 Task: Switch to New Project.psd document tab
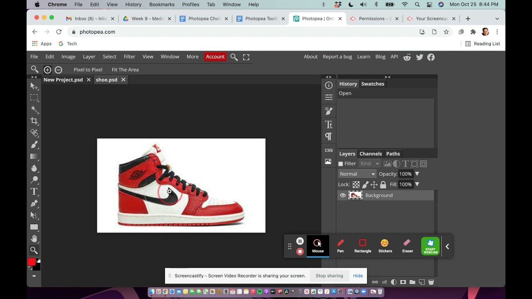pyautogui.click(x=63, y=80)
